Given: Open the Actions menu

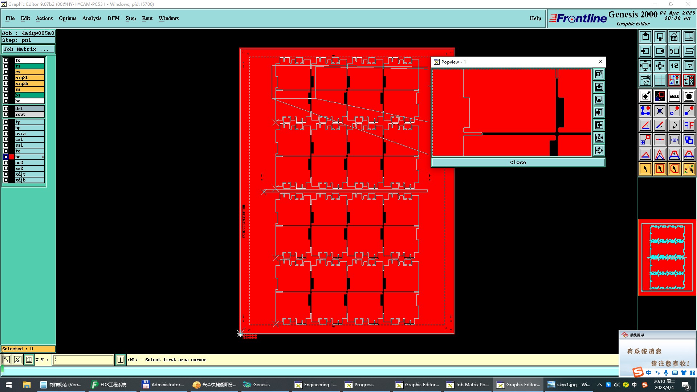Looking at the screenshot, I should [x=44, y=18].
